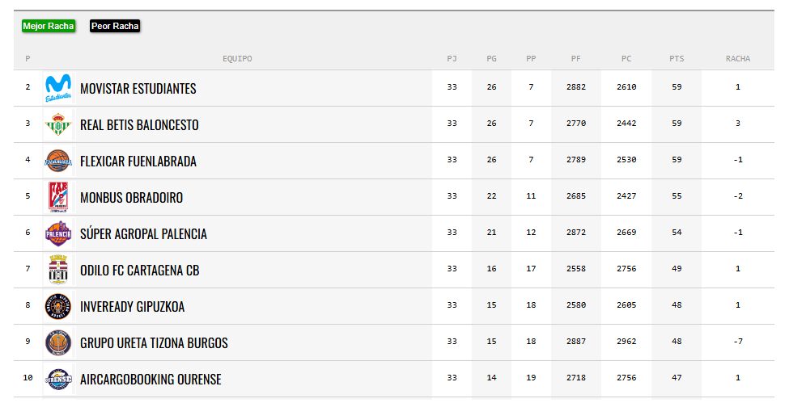Screen dimensions: 789x403
Task: Click the Movistar Estudiantes team logo
Action: pyautogui.click(x=58, y=88)
